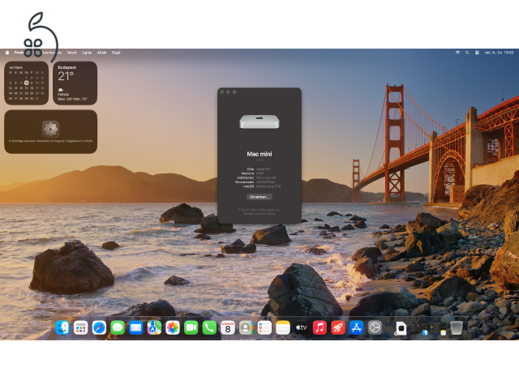This screenshot has width=519, height=389.
Task: Click the Bővebben… button
Action: click(259, 197)
